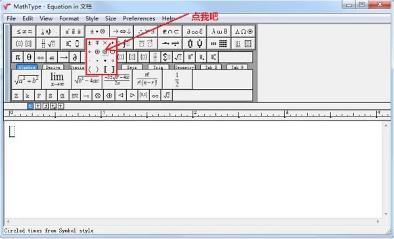Expand the Greek lowercase letters palette
This screenshot has height=239, width=394.
[219, 31]
